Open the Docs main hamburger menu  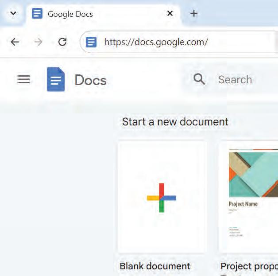click(x=23, y=79)
